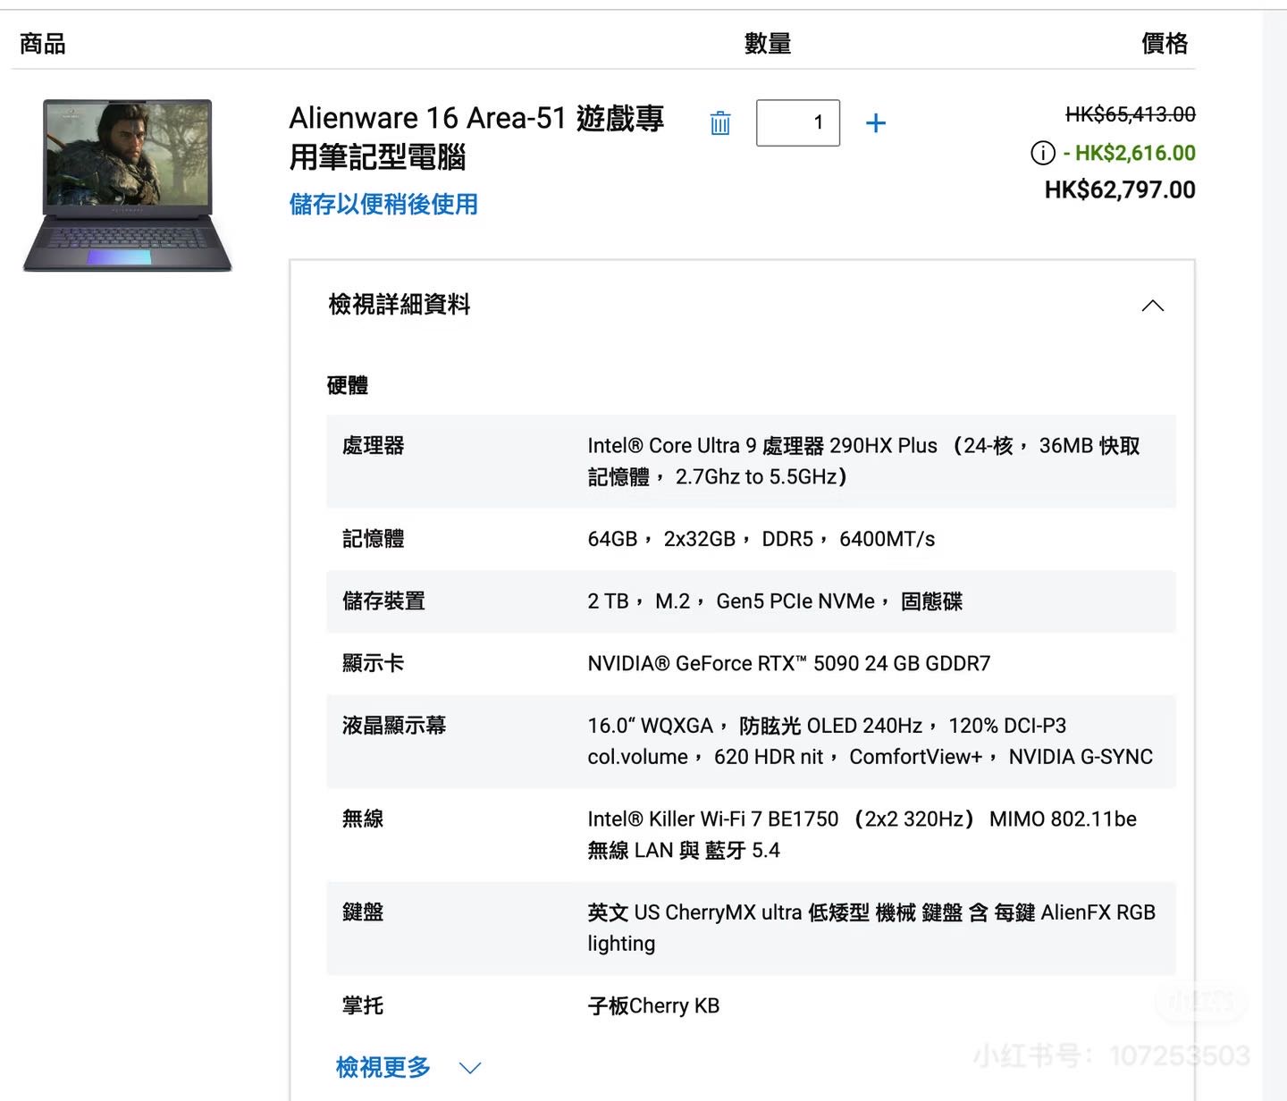Image resolution: width=1287 pixels, height=1101 pixels.
Task: Collapse the 檢視詳細資料 section chevron
Action: point(1153,306)
